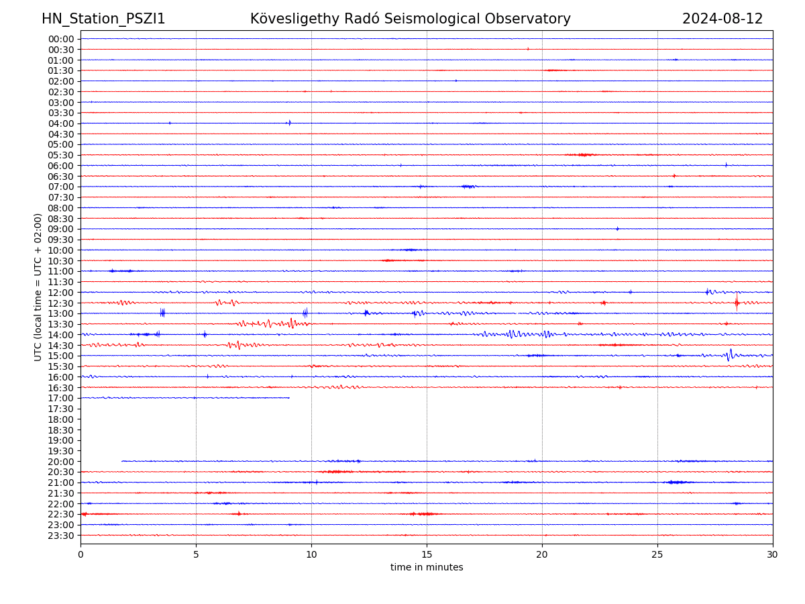
Task: Click the blue wave burst in the 15:00 trace
Action: [729, 355]
